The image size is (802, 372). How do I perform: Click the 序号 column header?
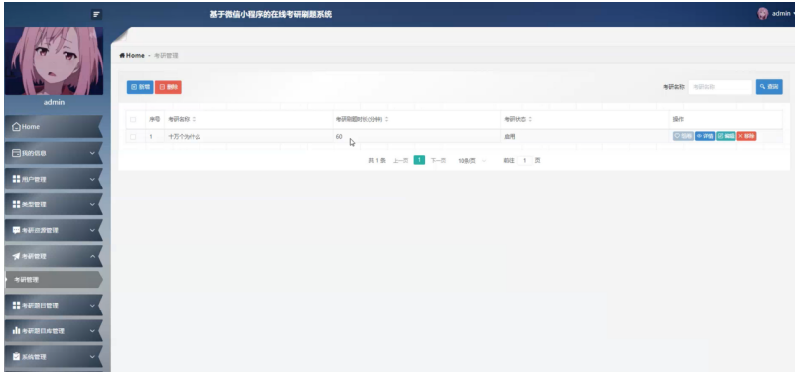click(x=154, y=120)
